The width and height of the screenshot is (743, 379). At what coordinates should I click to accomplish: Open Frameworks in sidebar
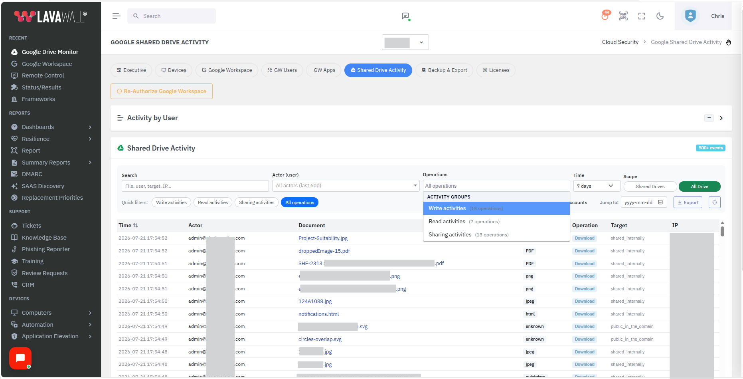[38, 99]
